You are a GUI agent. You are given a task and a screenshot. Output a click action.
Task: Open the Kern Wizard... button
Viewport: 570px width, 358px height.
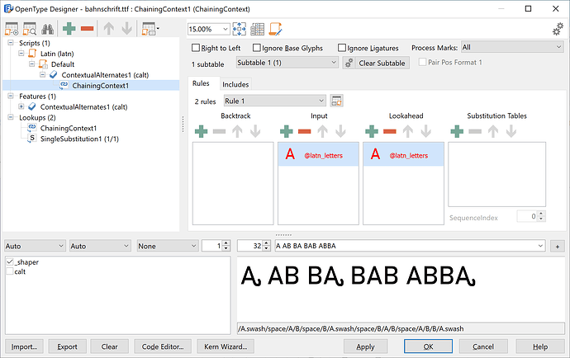tap(226, 346)
